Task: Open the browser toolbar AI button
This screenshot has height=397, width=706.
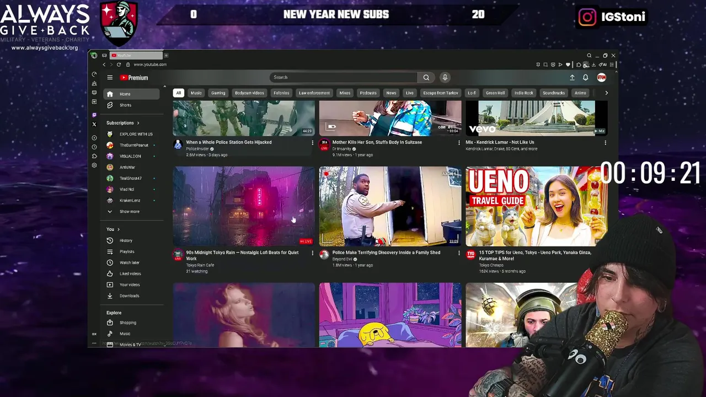Action: coord(602,65)
